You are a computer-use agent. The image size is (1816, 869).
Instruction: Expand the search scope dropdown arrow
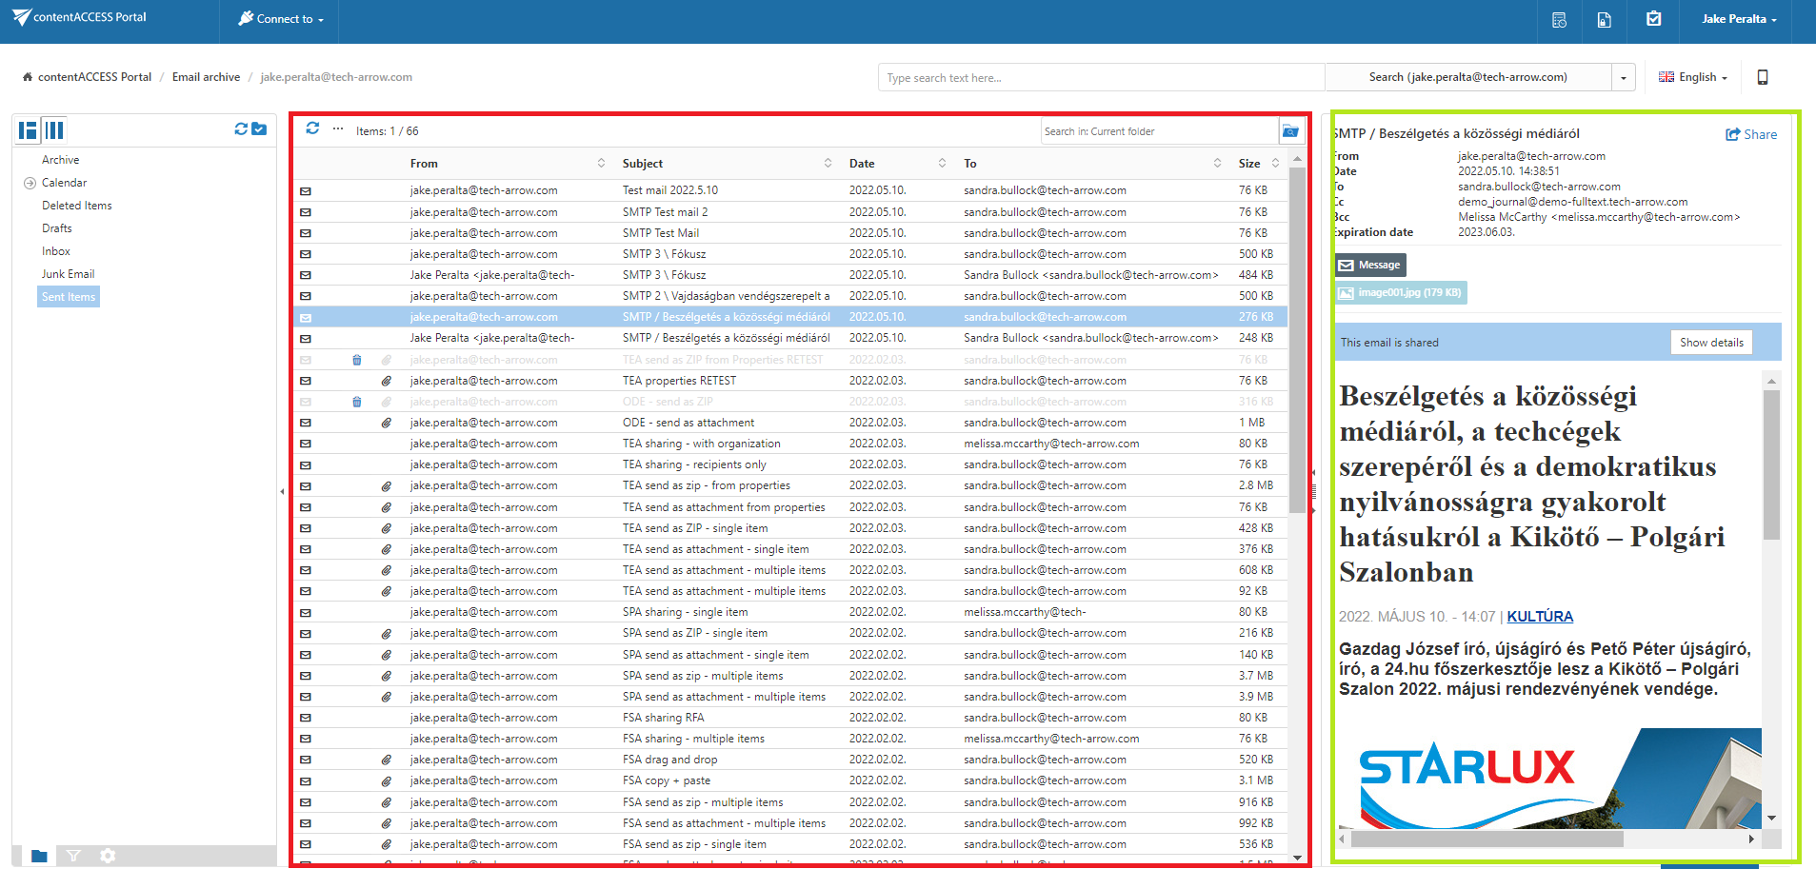pos(1623,78)
